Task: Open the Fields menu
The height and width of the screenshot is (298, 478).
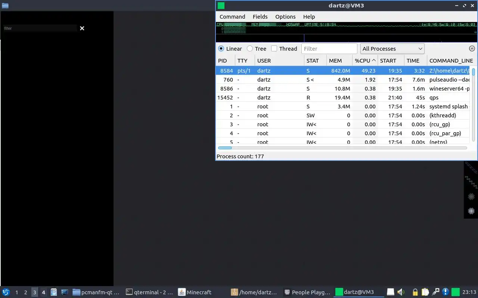Action: tap(260, 17)
